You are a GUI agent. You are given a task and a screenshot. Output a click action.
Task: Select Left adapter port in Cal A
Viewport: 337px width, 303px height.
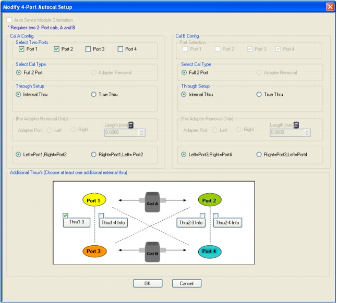[x=50, y=130]
